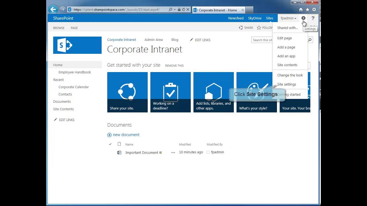Click the refresh icon in the address bar
Image resolution: width=367 pixels, height=206 pixels.
183,9
